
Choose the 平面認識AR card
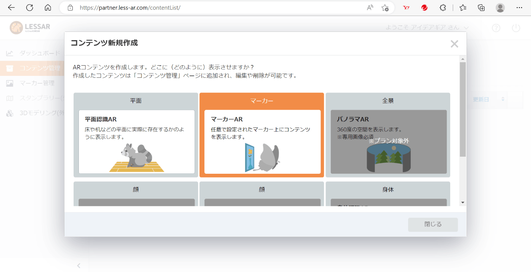(x=137, y=142)
